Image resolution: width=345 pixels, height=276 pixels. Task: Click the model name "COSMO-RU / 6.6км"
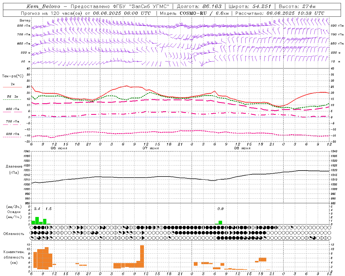(204, 13)
